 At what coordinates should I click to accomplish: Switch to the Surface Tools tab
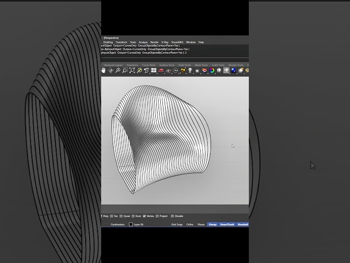[167, 65]
